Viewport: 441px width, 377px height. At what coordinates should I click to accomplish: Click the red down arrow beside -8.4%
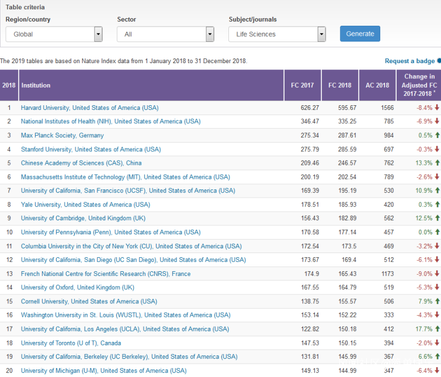(436, 108)
